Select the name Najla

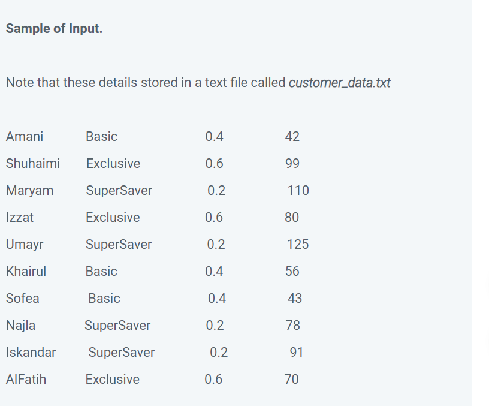coord(20,326)
